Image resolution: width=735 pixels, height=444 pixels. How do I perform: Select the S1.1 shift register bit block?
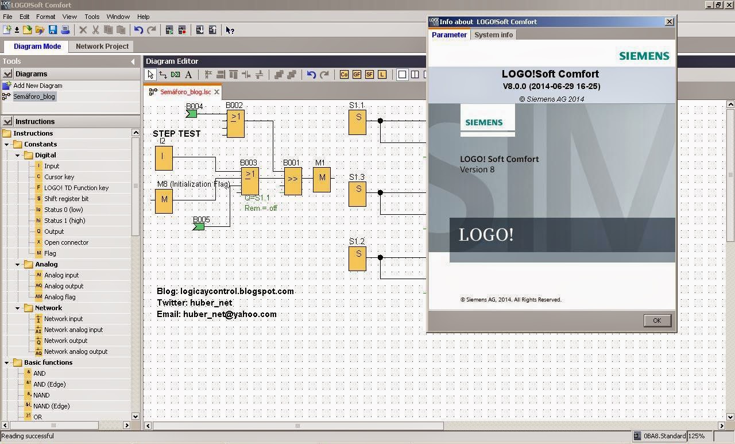pyautogui.click(x=357, y=122)
